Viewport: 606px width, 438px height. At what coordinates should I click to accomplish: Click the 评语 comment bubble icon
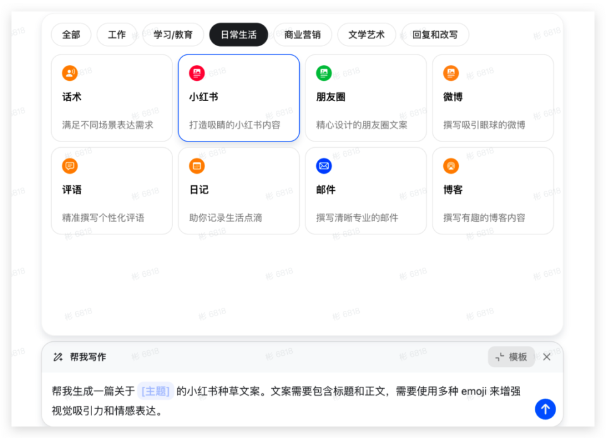tap(70, 166)
